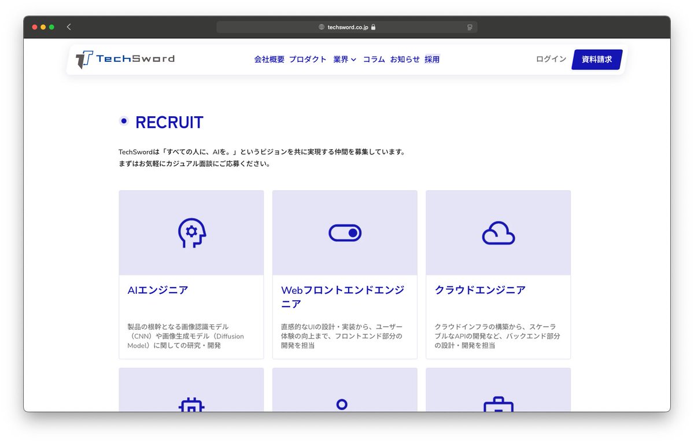This screenshot has height=443, width=694.
Task: Click the toggle switch icon card image
Action: click(345, 233)
